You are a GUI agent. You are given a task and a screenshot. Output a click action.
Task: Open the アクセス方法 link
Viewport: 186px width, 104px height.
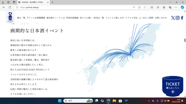[131, 18]
